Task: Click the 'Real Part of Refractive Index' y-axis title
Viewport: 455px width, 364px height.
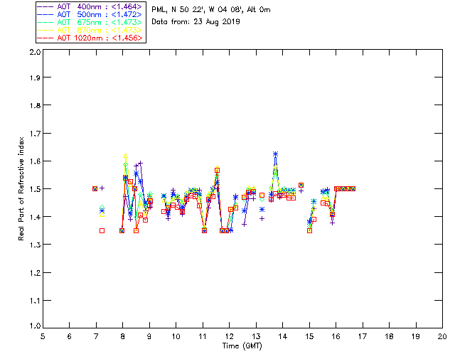Action: [21, 188]
